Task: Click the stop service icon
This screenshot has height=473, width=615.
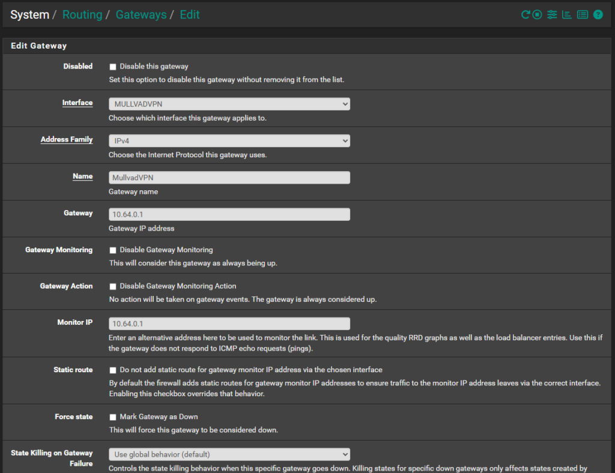Action: [x=537, y=14]
